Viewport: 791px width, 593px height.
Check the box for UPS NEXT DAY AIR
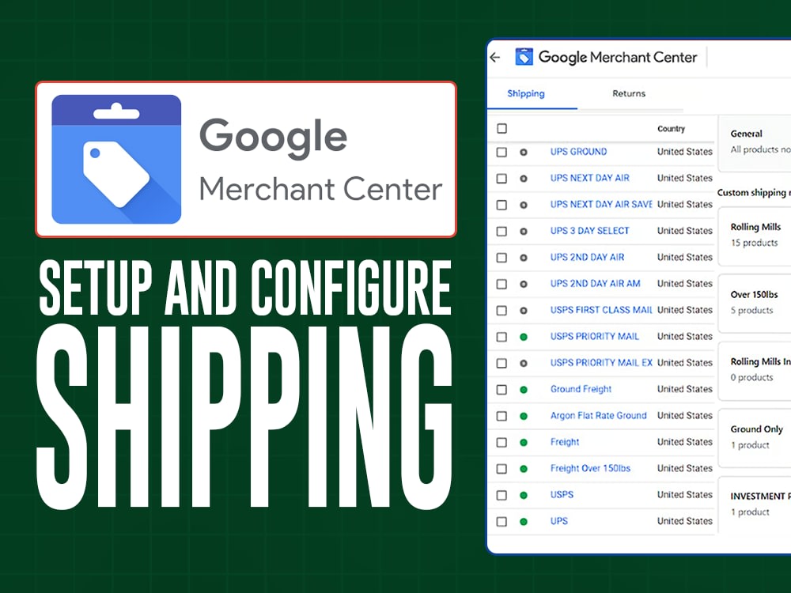coord(502,179)
